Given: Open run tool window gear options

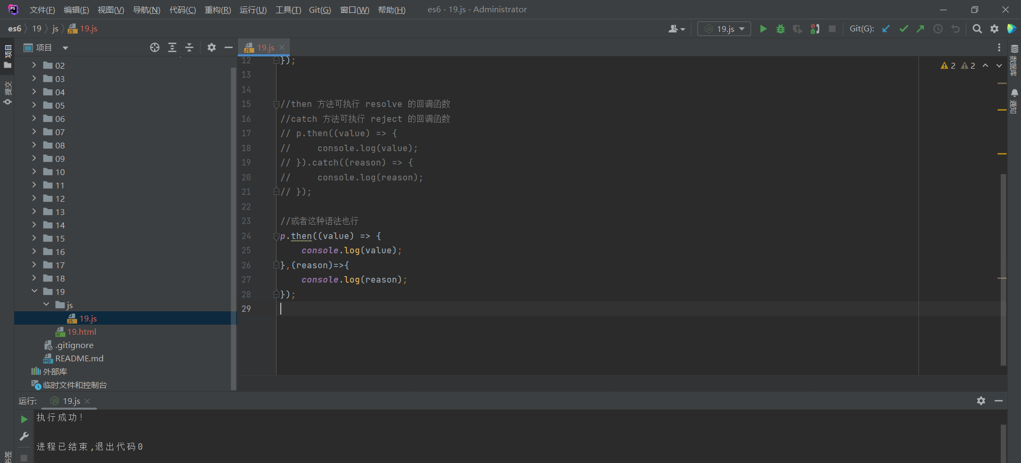Looking at the screenshot, I should (x=981, y=401).
